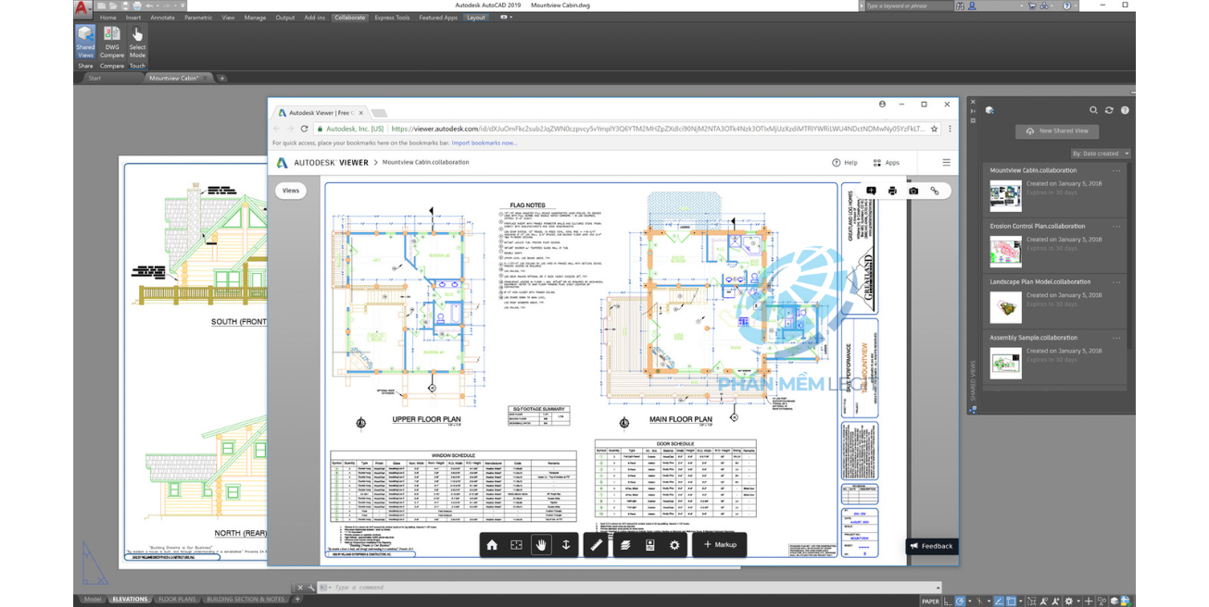Open the Feedback button
The width and height of the screenshot is (1209, 607).
click(x=932, y=546)
